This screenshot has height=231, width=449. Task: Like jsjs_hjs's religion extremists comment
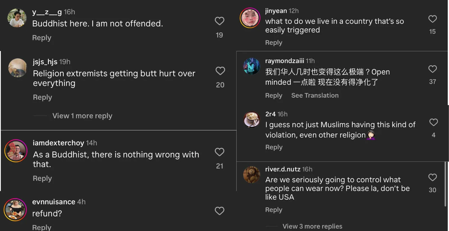pos(220,71)
